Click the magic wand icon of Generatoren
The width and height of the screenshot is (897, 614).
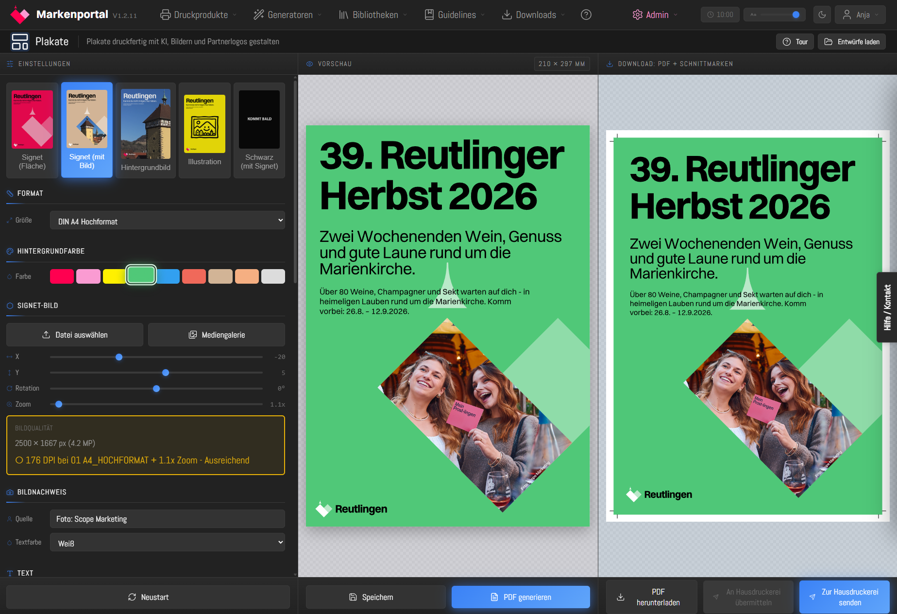(x=259, y=15)
